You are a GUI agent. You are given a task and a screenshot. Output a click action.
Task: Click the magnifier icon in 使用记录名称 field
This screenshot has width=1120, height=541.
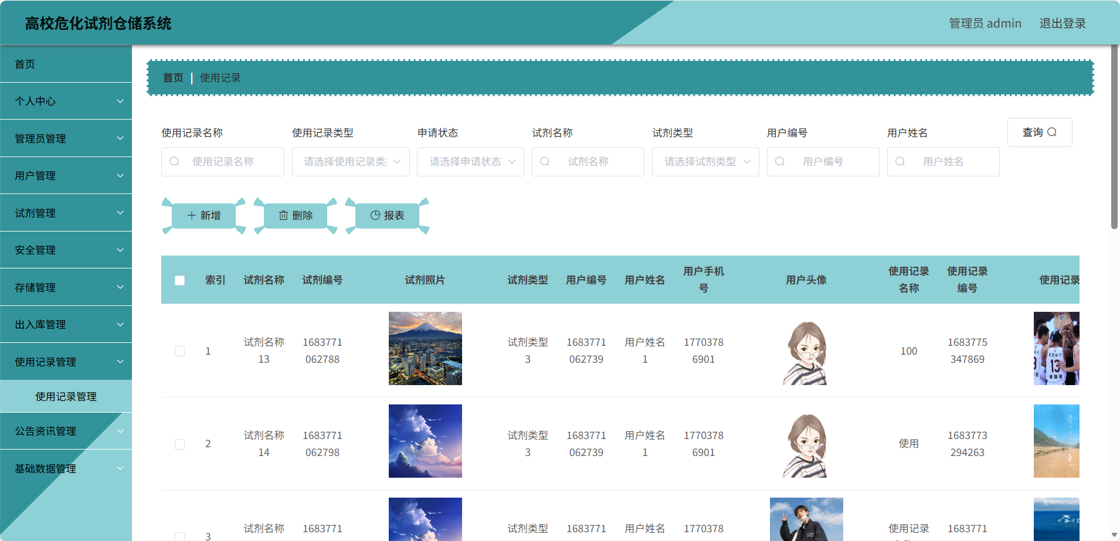pos(174,161)
